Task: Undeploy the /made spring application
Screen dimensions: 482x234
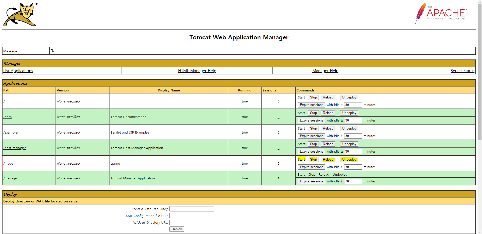Action: (x=349, y=160)
